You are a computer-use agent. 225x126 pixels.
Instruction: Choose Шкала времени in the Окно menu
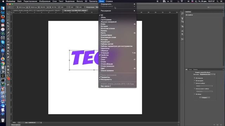tap(117, 71)
